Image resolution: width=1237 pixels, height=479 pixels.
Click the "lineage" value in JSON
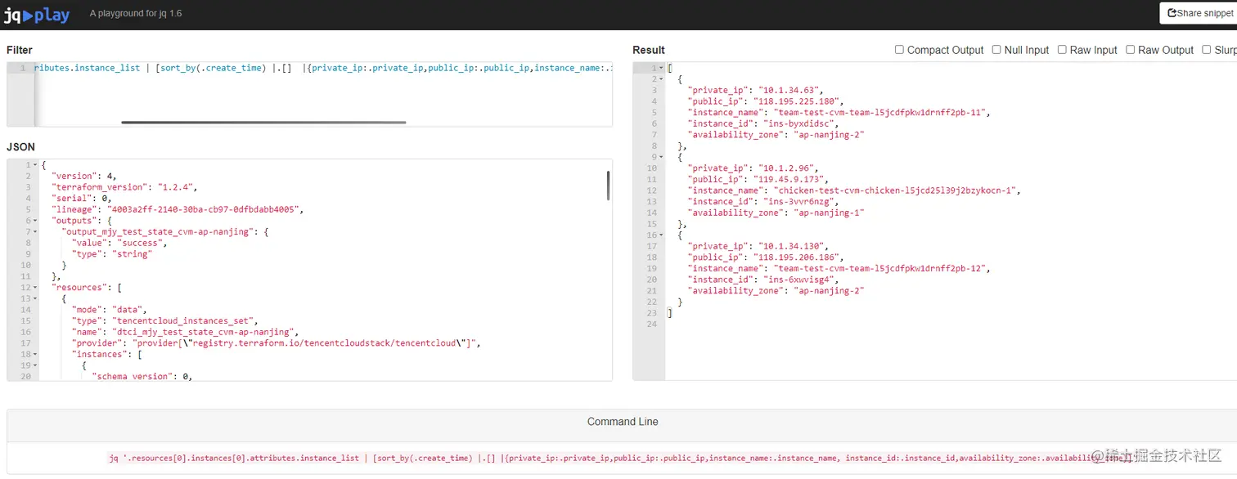click(205, 209)
